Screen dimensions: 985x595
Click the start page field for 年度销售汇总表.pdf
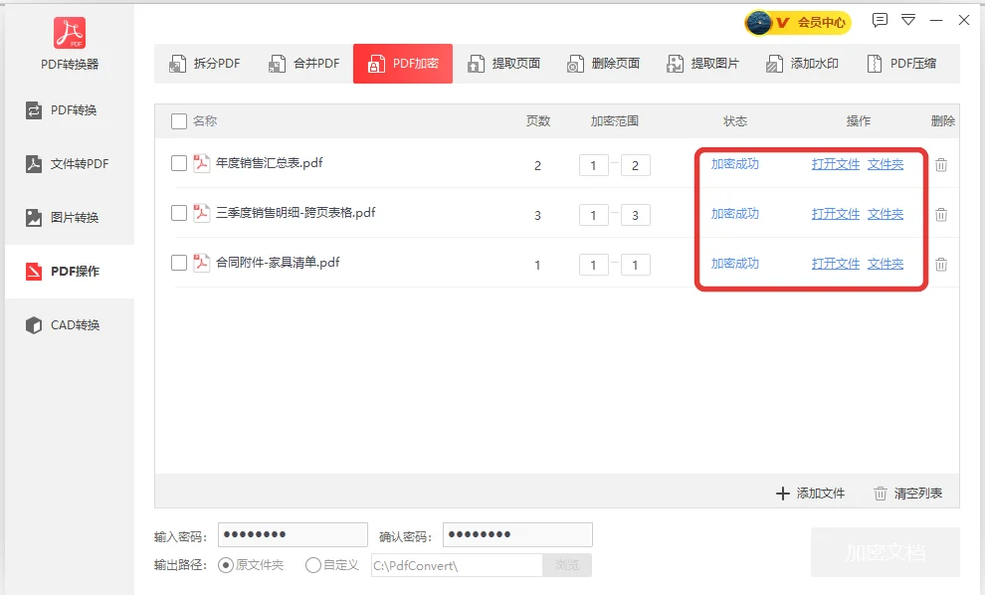click(x=594, y=165)
